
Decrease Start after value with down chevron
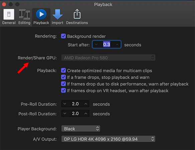click(96, 44)
